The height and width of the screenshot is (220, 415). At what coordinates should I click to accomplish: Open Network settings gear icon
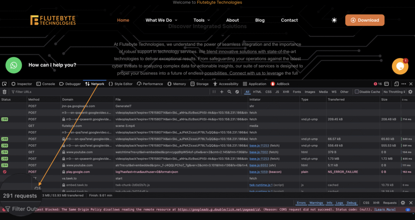(410, 92)
